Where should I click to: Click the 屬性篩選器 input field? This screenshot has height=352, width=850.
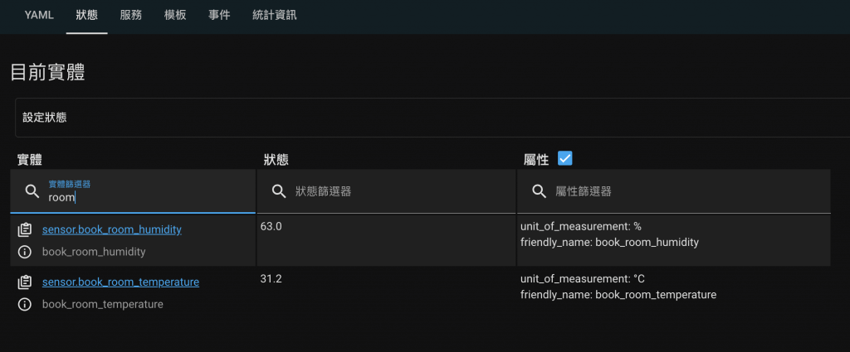coord(674,190)
